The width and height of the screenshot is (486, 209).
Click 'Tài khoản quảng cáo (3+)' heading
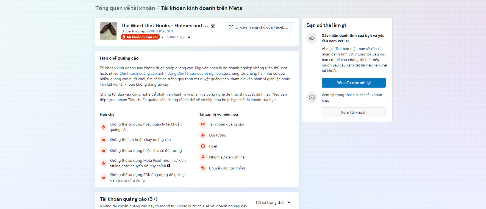(129, 199)
